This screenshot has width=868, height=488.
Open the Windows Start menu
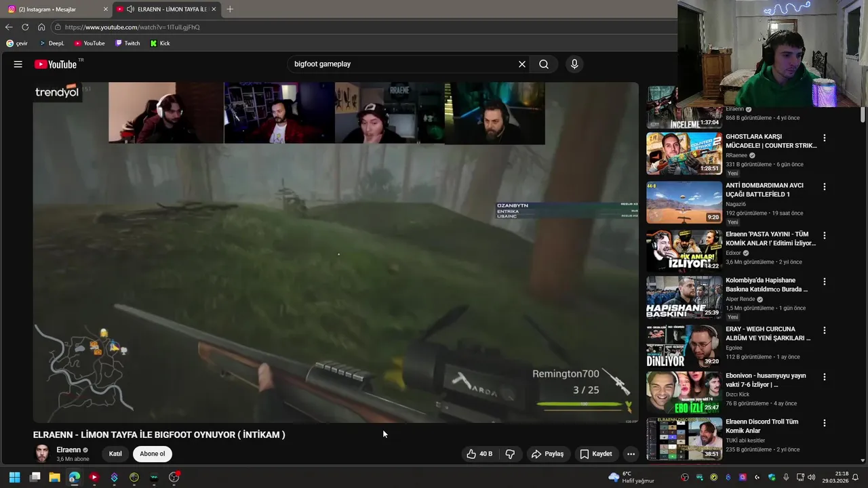coord(15,477)
